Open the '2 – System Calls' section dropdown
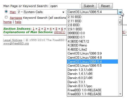This screenshot has width=127, height=104. tap(41, 12)
